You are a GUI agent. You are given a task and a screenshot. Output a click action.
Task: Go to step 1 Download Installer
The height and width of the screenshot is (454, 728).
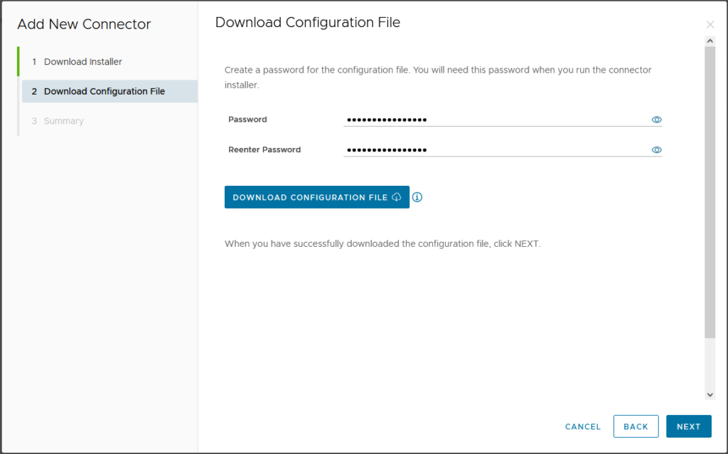point(82,62)
